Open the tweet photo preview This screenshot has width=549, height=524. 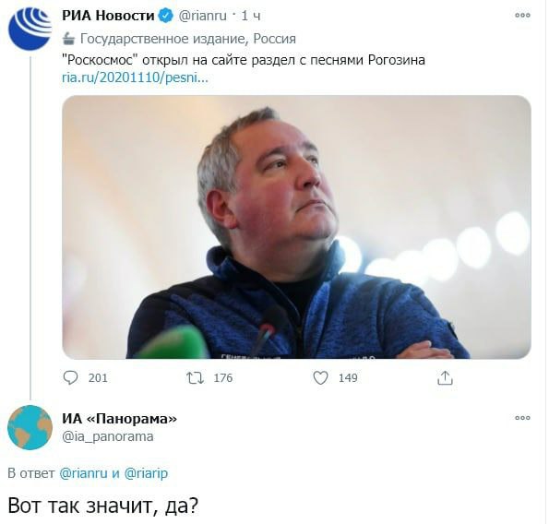[296, 227]
